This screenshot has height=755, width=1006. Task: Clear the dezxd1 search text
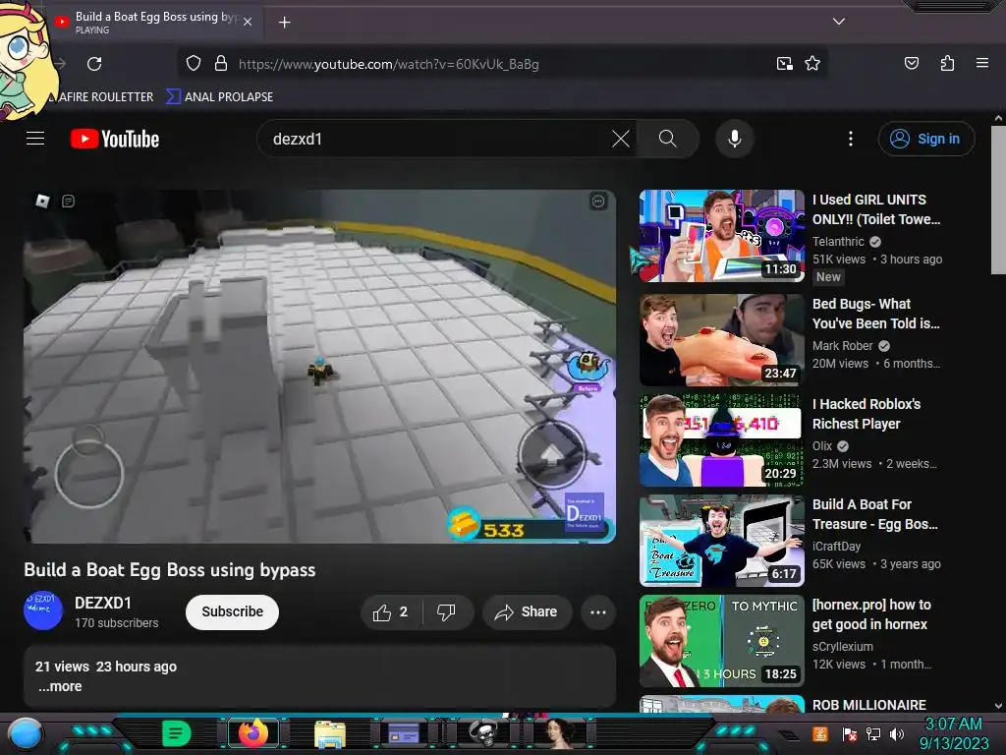point(621,139)
